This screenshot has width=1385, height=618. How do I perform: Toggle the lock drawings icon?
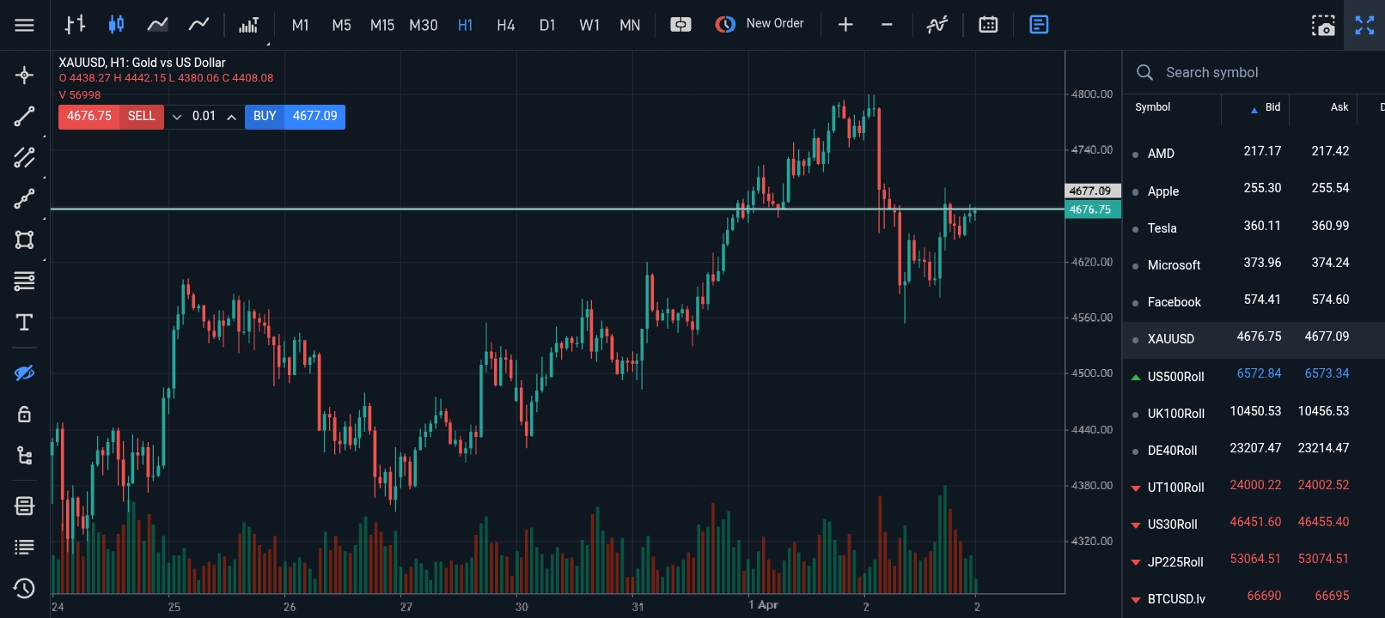tap(24, 414)
